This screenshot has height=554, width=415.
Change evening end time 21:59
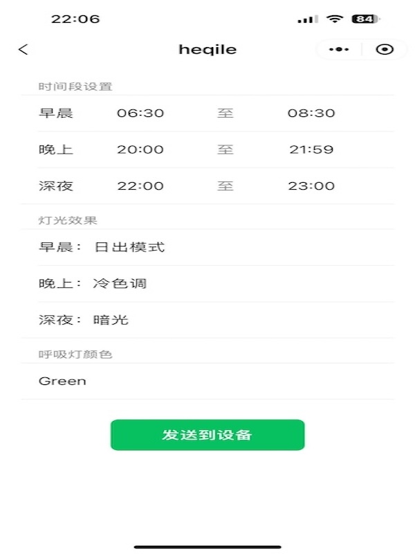pos(311,150)
